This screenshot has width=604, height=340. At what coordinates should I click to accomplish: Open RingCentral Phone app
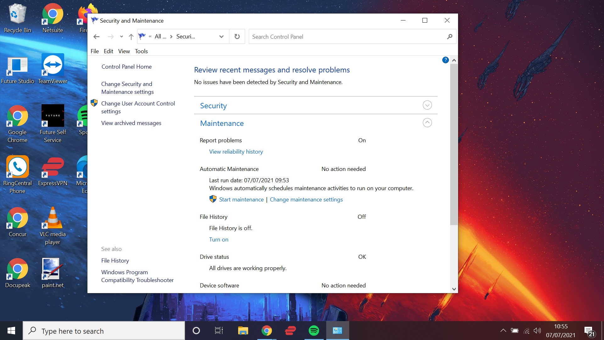pyautogui.click(x=18, y=174)
